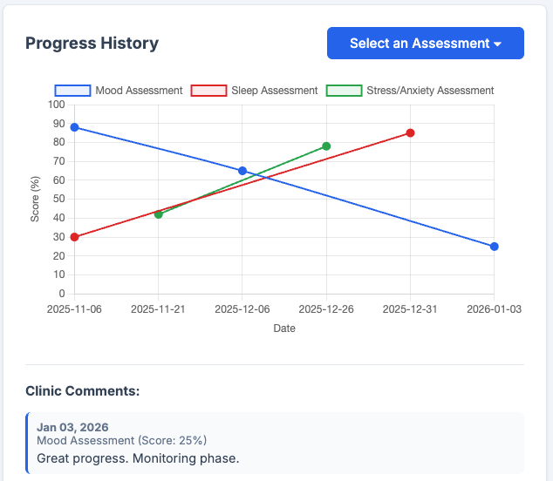Click red Sleep point at score 85

[410, 133]
